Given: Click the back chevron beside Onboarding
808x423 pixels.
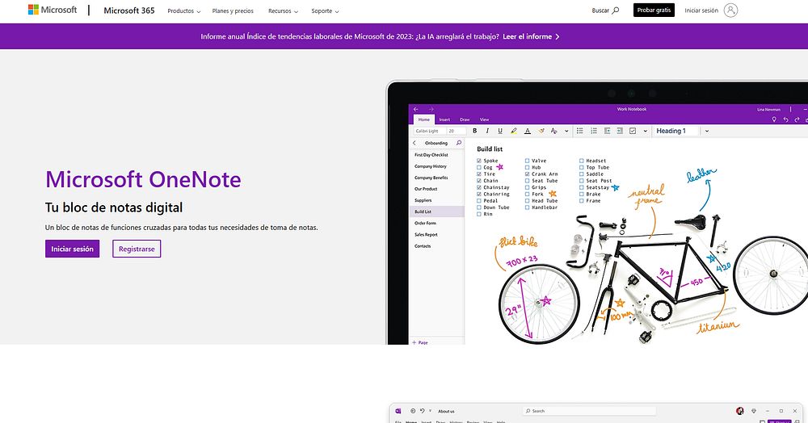Looking at the screenshot, I should [x=415, y=143].
